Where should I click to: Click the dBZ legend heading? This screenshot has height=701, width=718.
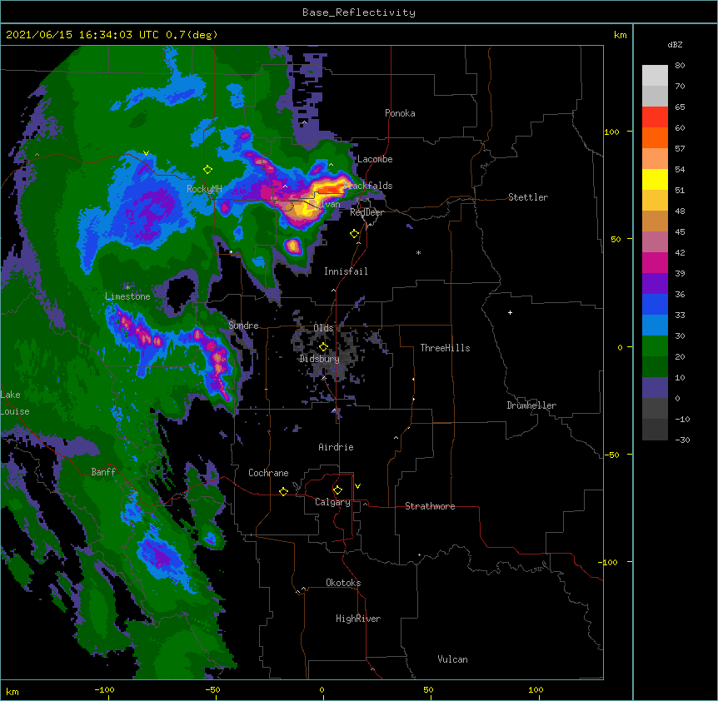click(x=675, y=44)
